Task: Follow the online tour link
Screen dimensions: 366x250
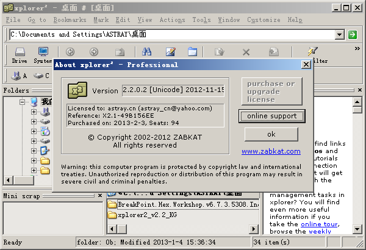Action: pos(319,224)
